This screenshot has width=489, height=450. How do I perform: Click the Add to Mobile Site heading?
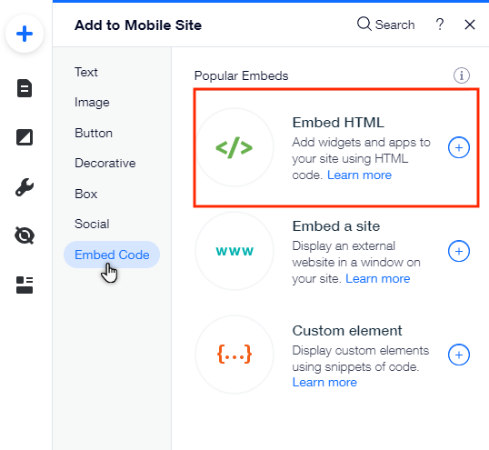click(x=138, y=25)
